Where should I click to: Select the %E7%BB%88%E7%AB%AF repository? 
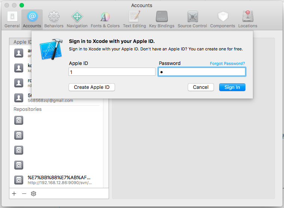(56, 180)
